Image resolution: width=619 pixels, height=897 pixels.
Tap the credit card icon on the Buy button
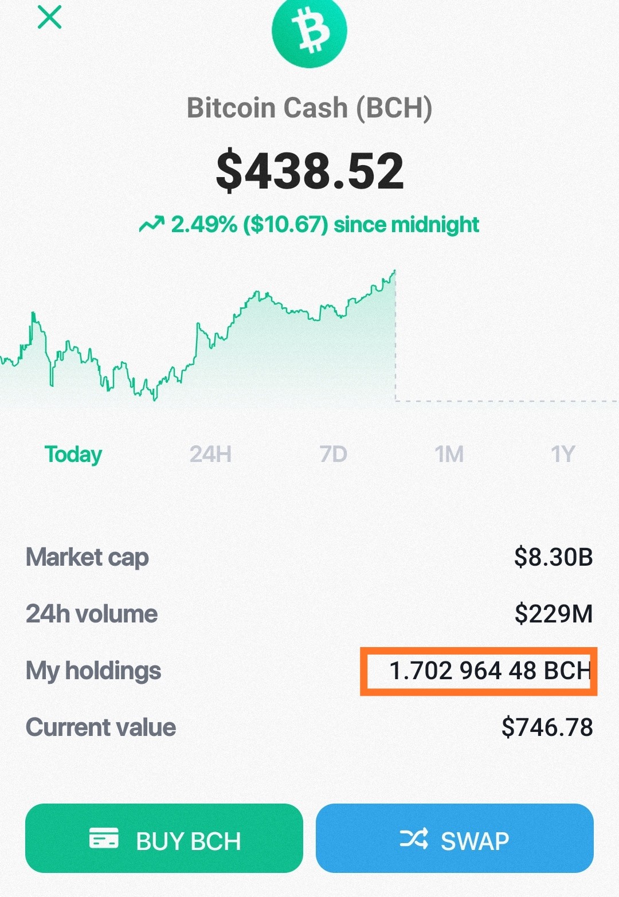(x=104, y=839)
